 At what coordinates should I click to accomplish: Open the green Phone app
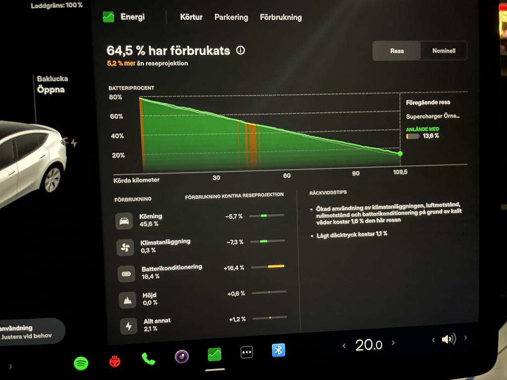tap(148, 359)
